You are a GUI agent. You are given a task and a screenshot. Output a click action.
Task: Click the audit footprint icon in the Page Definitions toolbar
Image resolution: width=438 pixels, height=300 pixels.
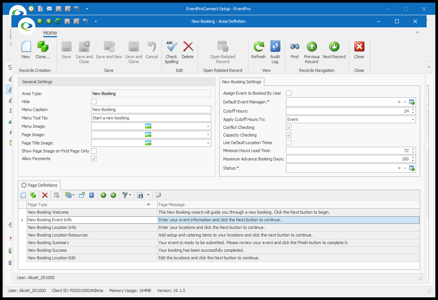pyautogui.click(x=92, y=195)
